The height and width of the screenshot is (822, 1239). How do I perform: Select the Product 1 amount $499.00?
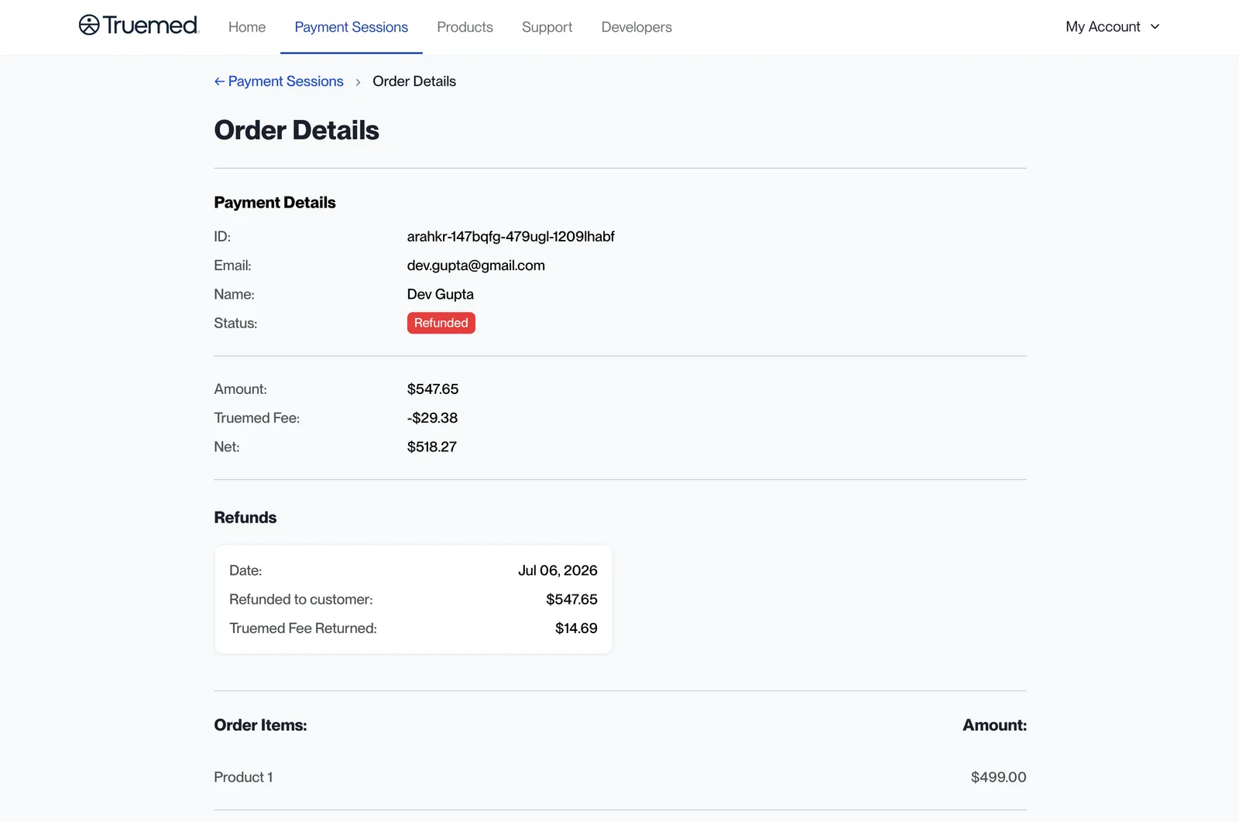pyautogui.click(x=998, y=777)
